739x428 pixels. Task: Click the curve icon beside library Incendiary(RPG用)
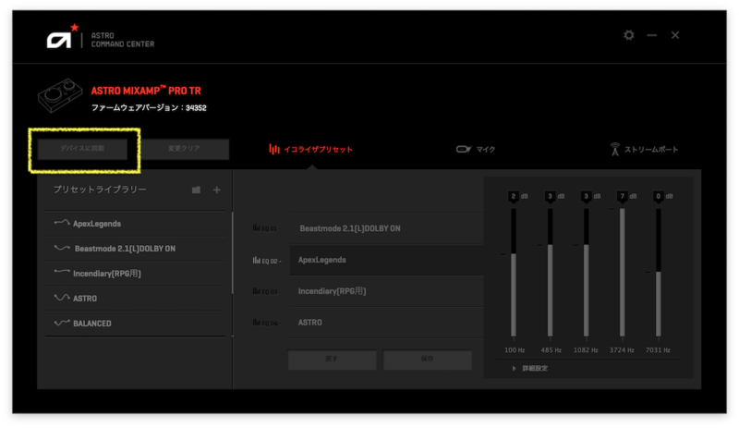[x=62, y=272]
